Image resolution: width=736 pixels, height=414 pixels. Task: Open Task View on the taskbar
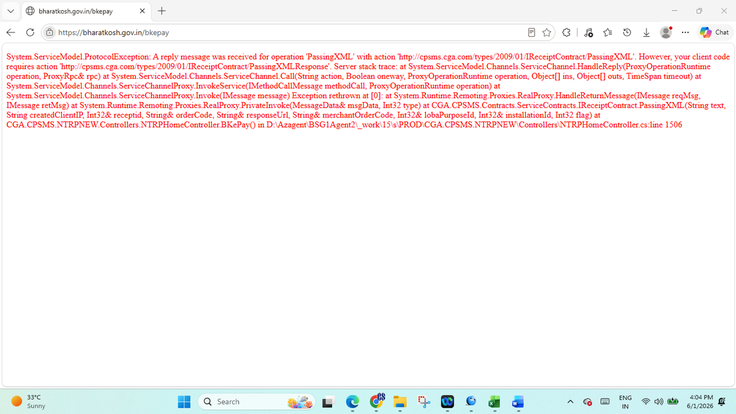328,402
